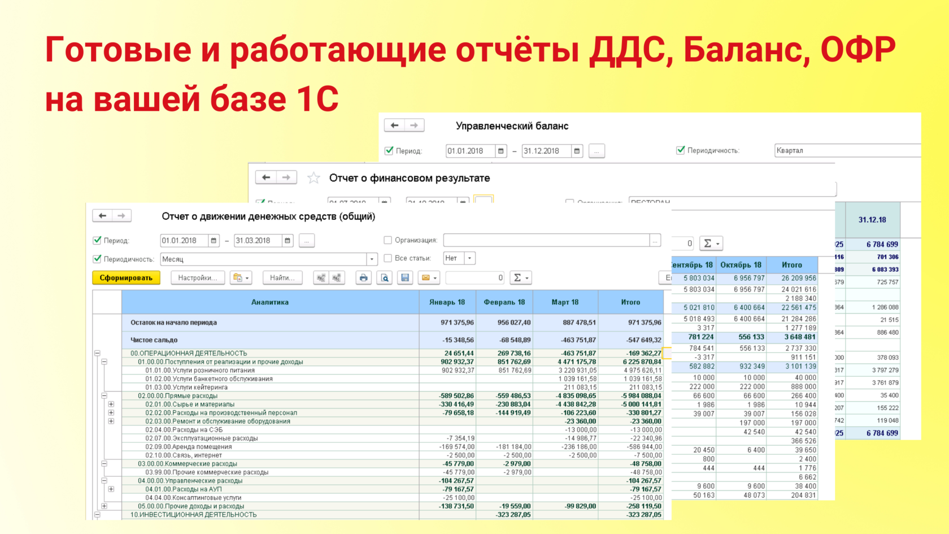The width and height of the screenshot is (949, 534).
Task: Collapse 03.00.00.Коммерческие расходы group
Action: click(104, 463)
